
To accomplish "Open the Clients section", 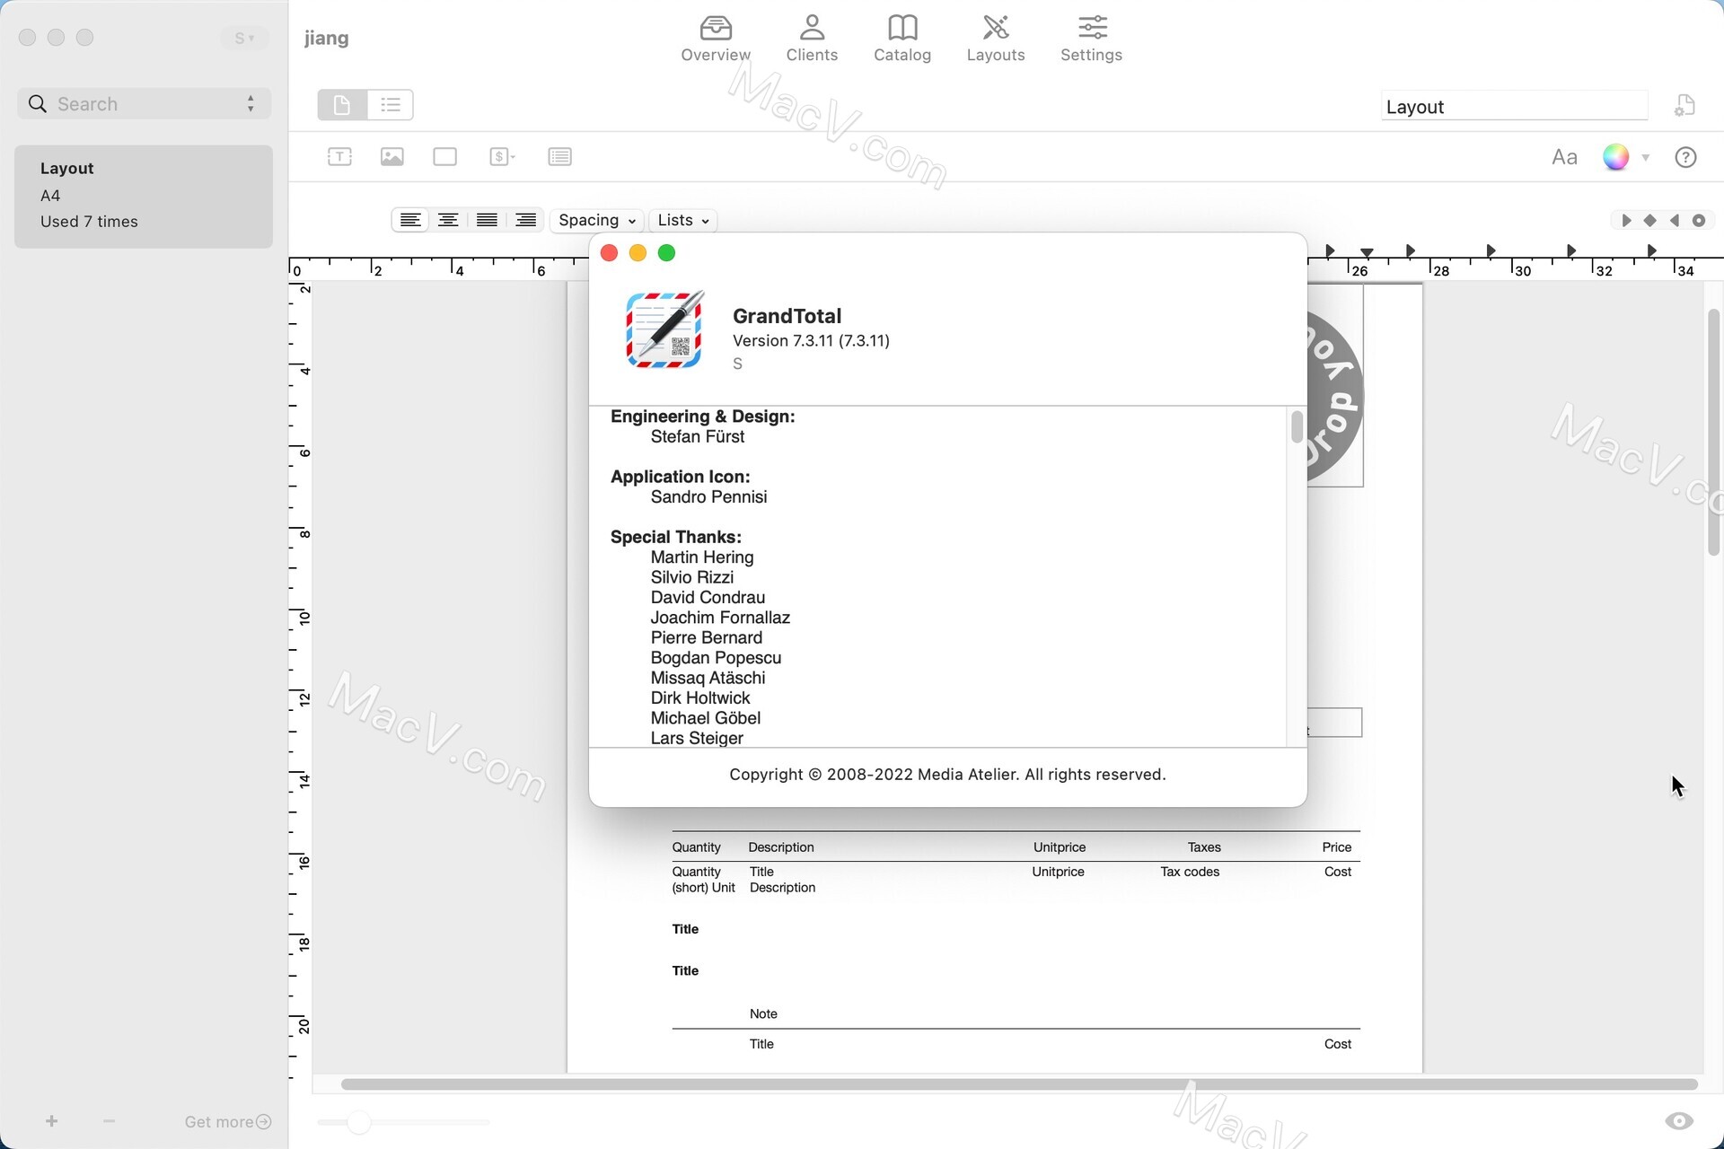I will tap(812, 39).
